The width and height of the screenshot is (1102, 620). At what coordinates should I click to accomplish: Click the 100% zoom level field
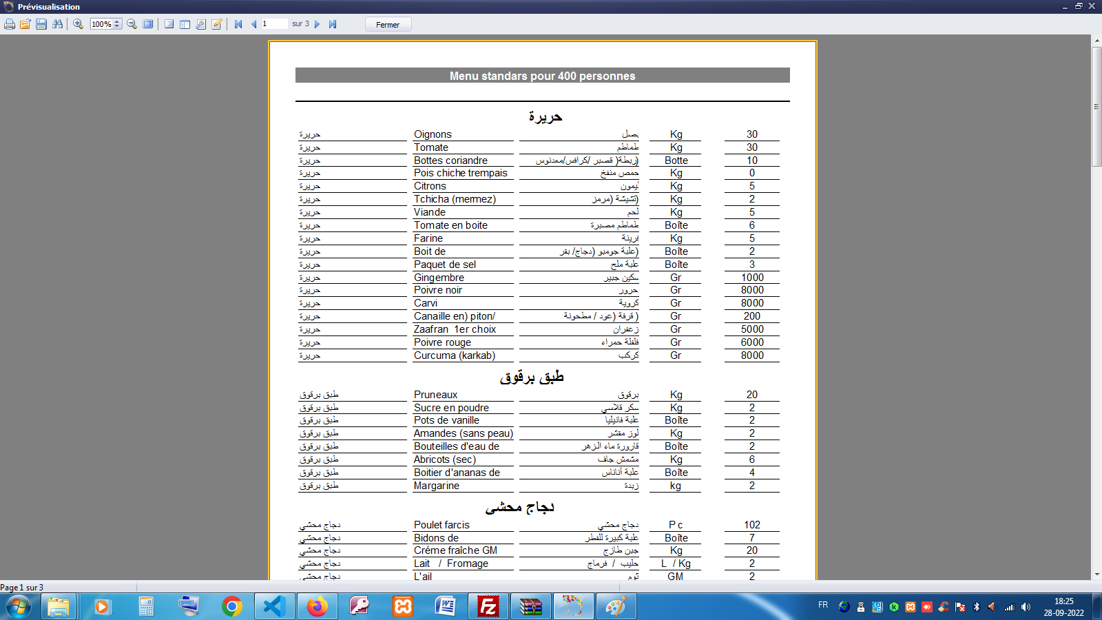pos(101,24)
